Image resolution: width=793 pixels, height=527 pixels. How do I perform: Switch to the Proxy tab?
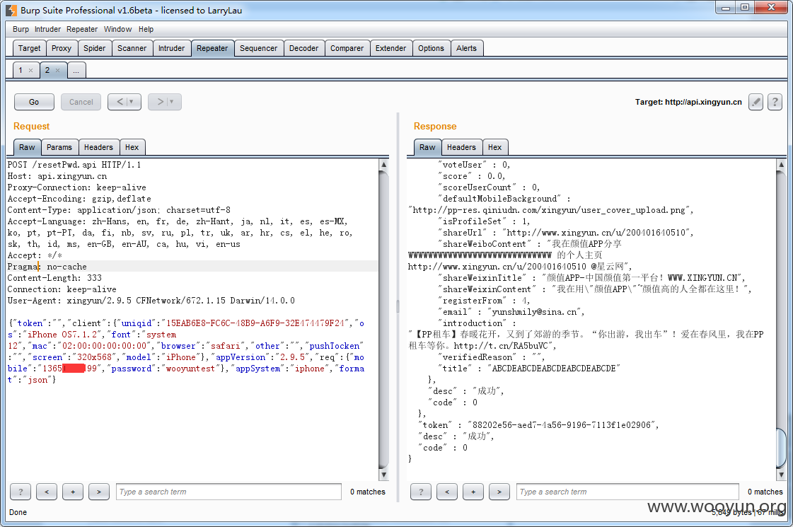[x=62, y=48]
